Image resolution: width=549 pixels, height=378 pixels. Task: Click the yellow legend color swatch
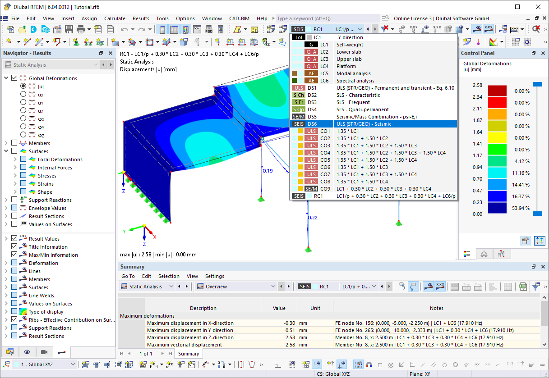tap(498, 138)
